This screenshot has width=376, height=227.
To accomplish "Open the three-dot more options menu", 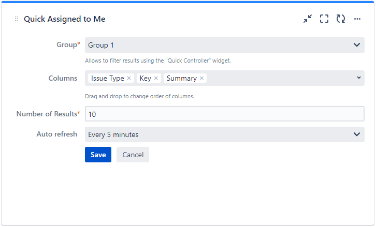I will pos(357,19).
